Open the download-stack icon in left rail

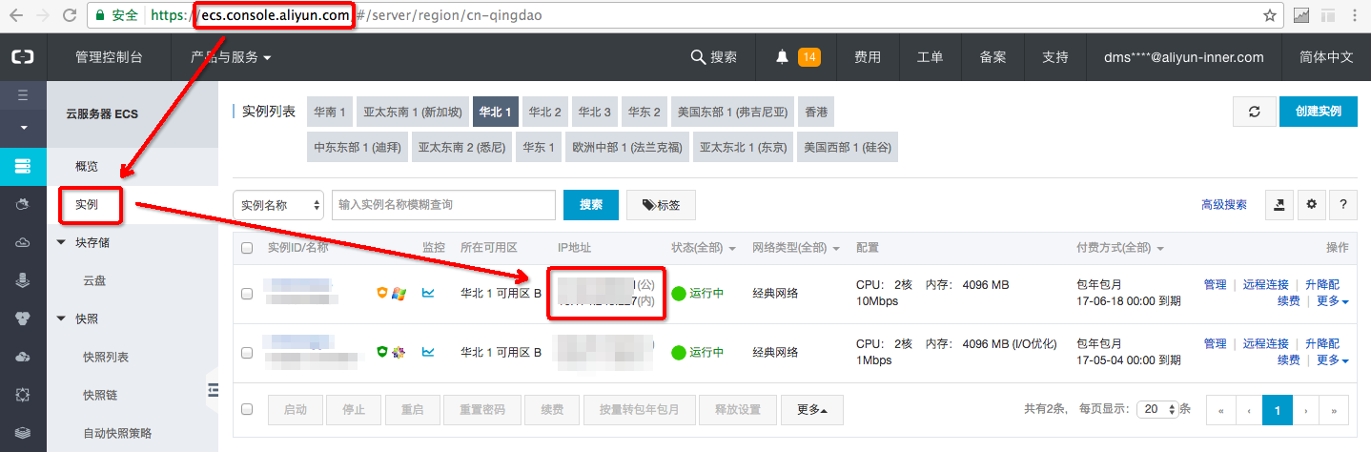pyautogui.click(x=23, y=280)
